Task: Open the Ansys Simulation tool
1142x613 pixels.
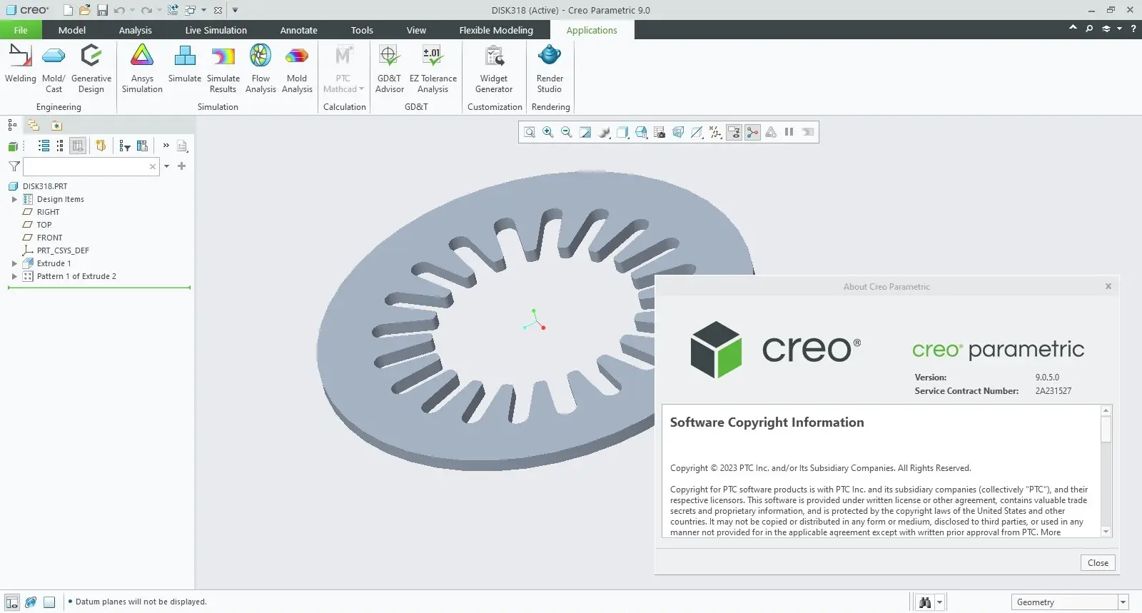Action: tap(142, 69)
